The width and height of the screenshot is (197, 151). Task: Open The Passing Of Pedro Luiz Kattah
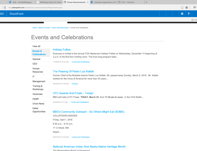pos(73,71)
